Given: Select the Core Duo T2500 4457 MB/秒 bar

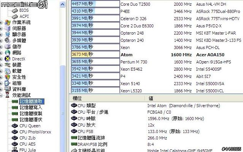Looking at the screenshot, I should pos(95,4).
